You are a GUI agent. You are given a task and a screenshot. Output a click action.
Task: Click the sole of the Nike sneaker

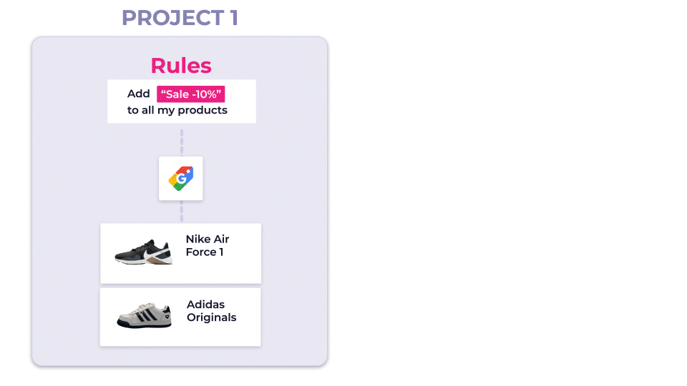142,262
